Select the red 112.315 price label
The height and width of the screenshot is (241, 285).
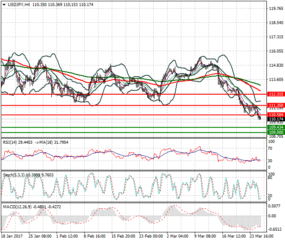275,94
